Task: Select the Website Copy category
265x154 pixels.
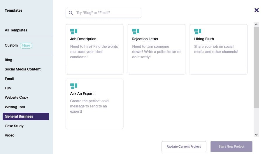Action: [16, 98]
